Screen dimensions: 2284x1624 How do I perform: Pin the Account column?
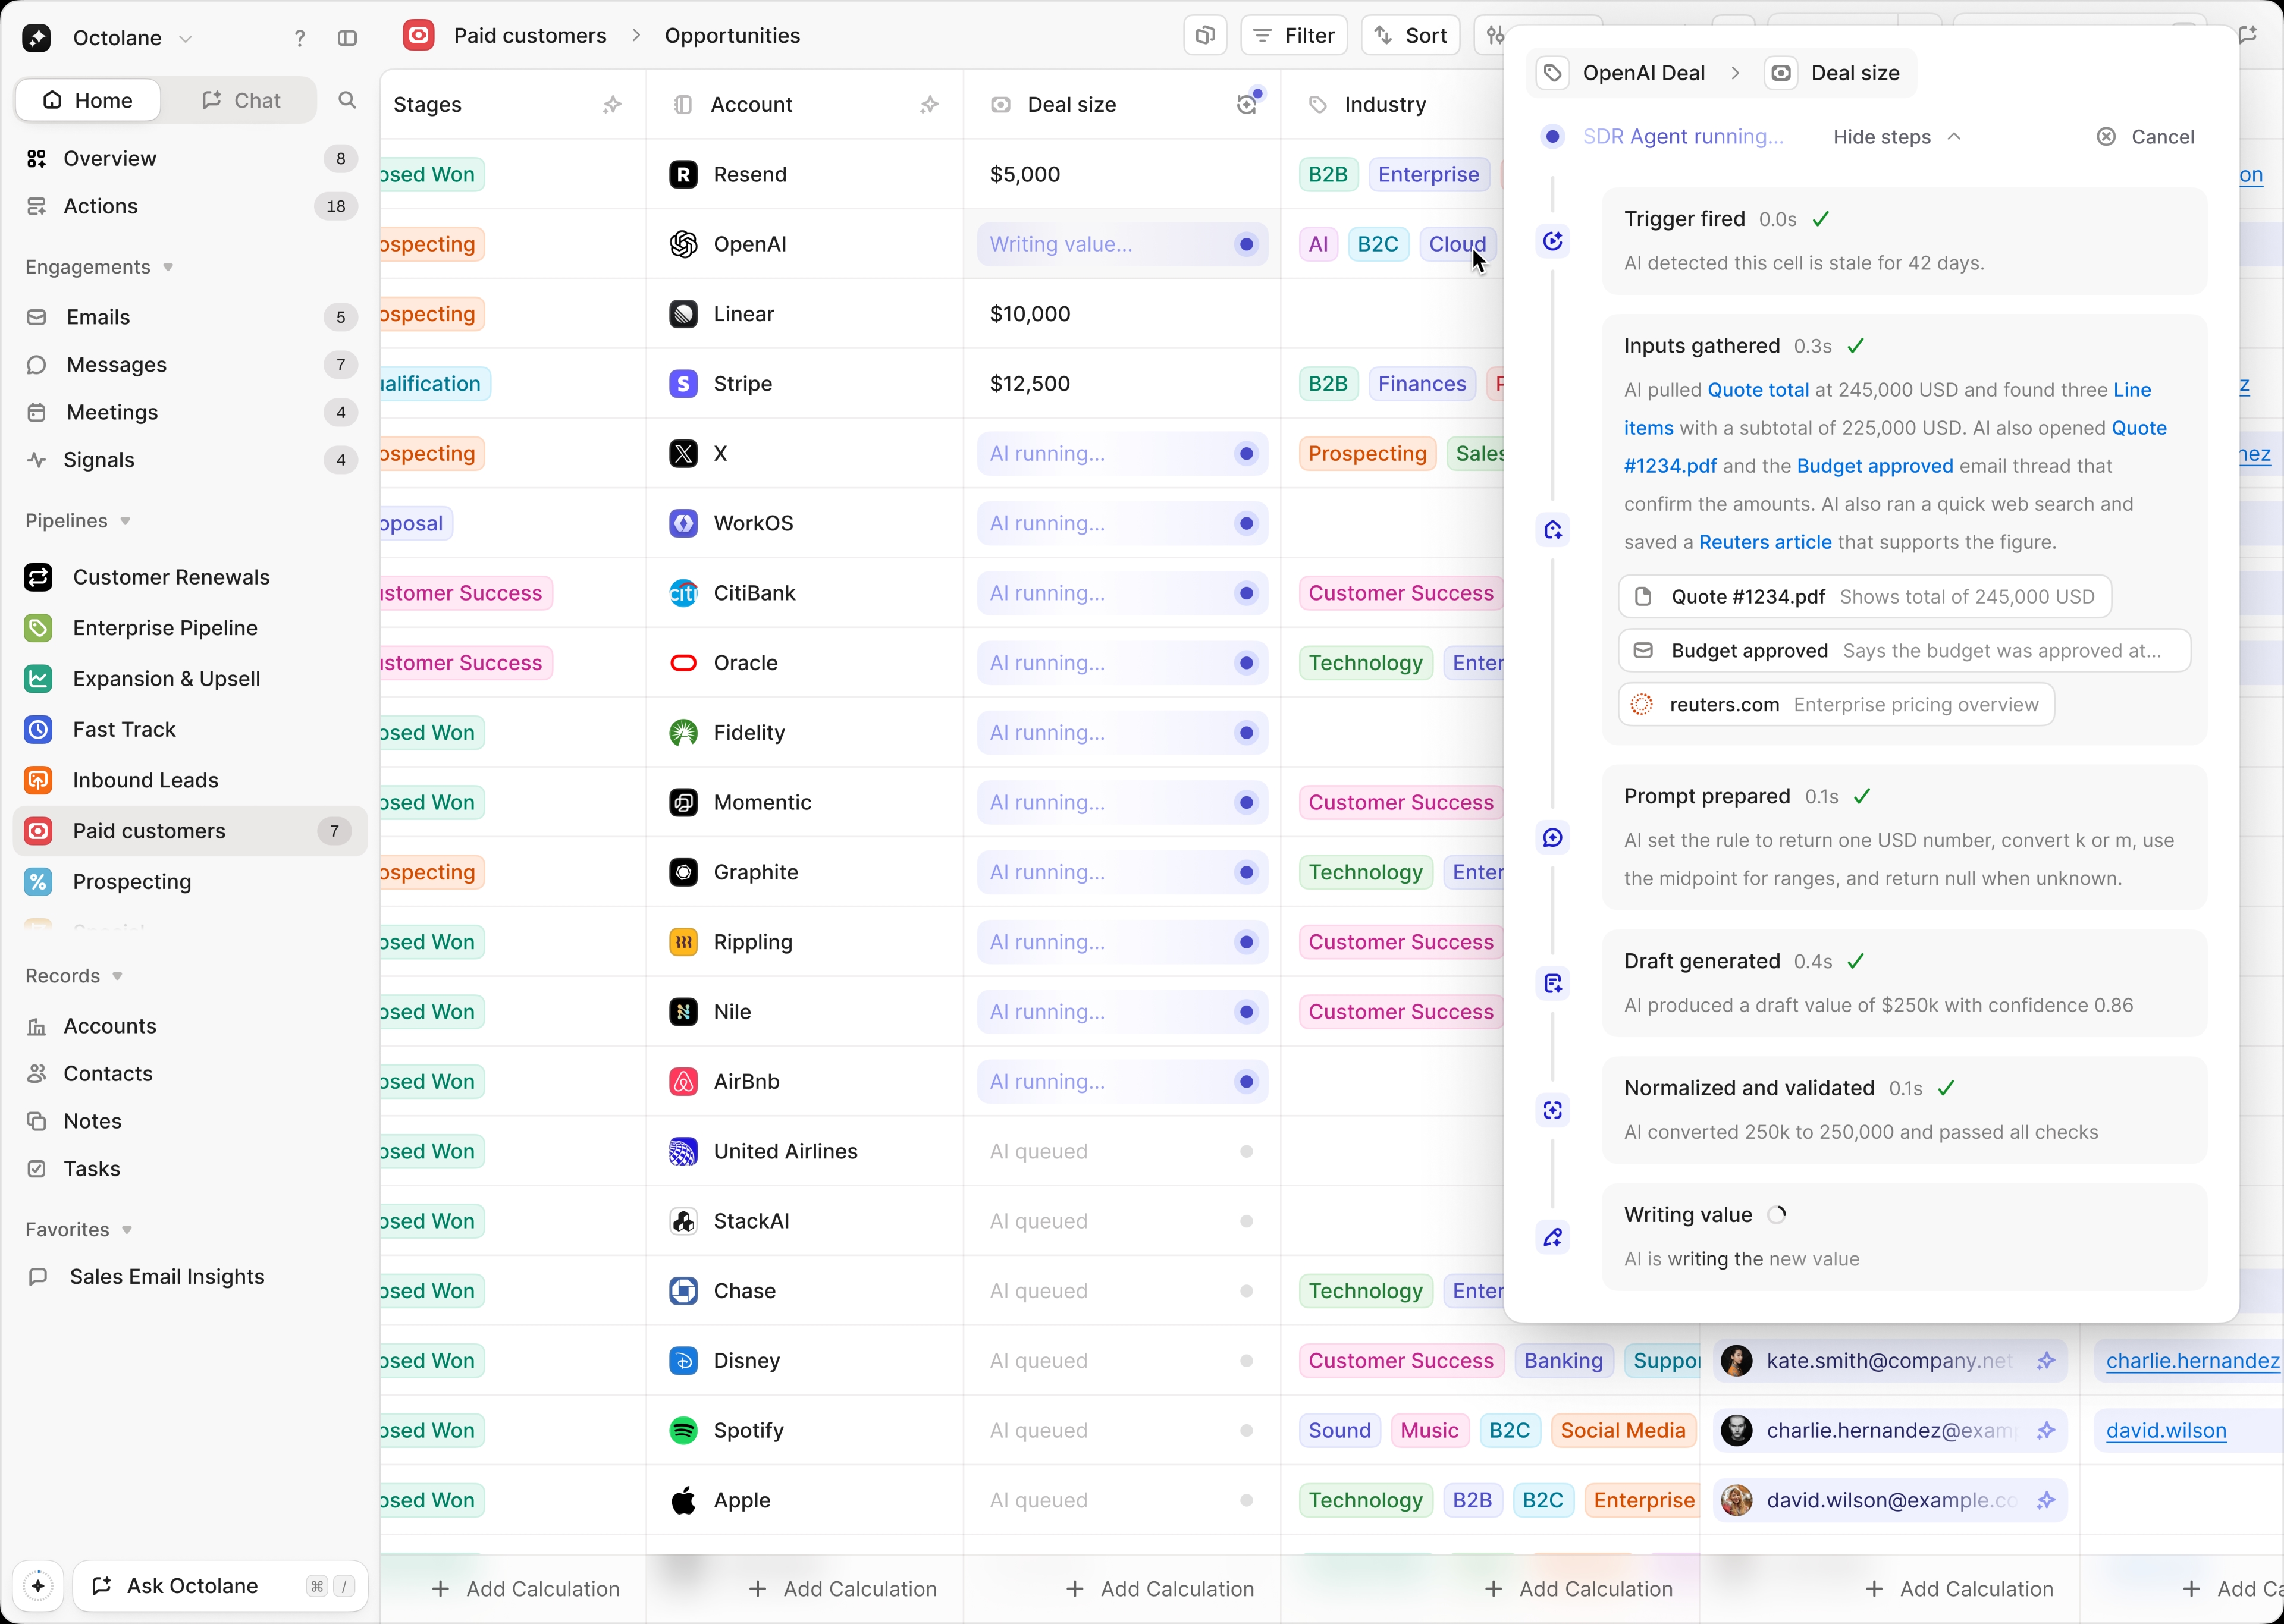click(929, 105)
